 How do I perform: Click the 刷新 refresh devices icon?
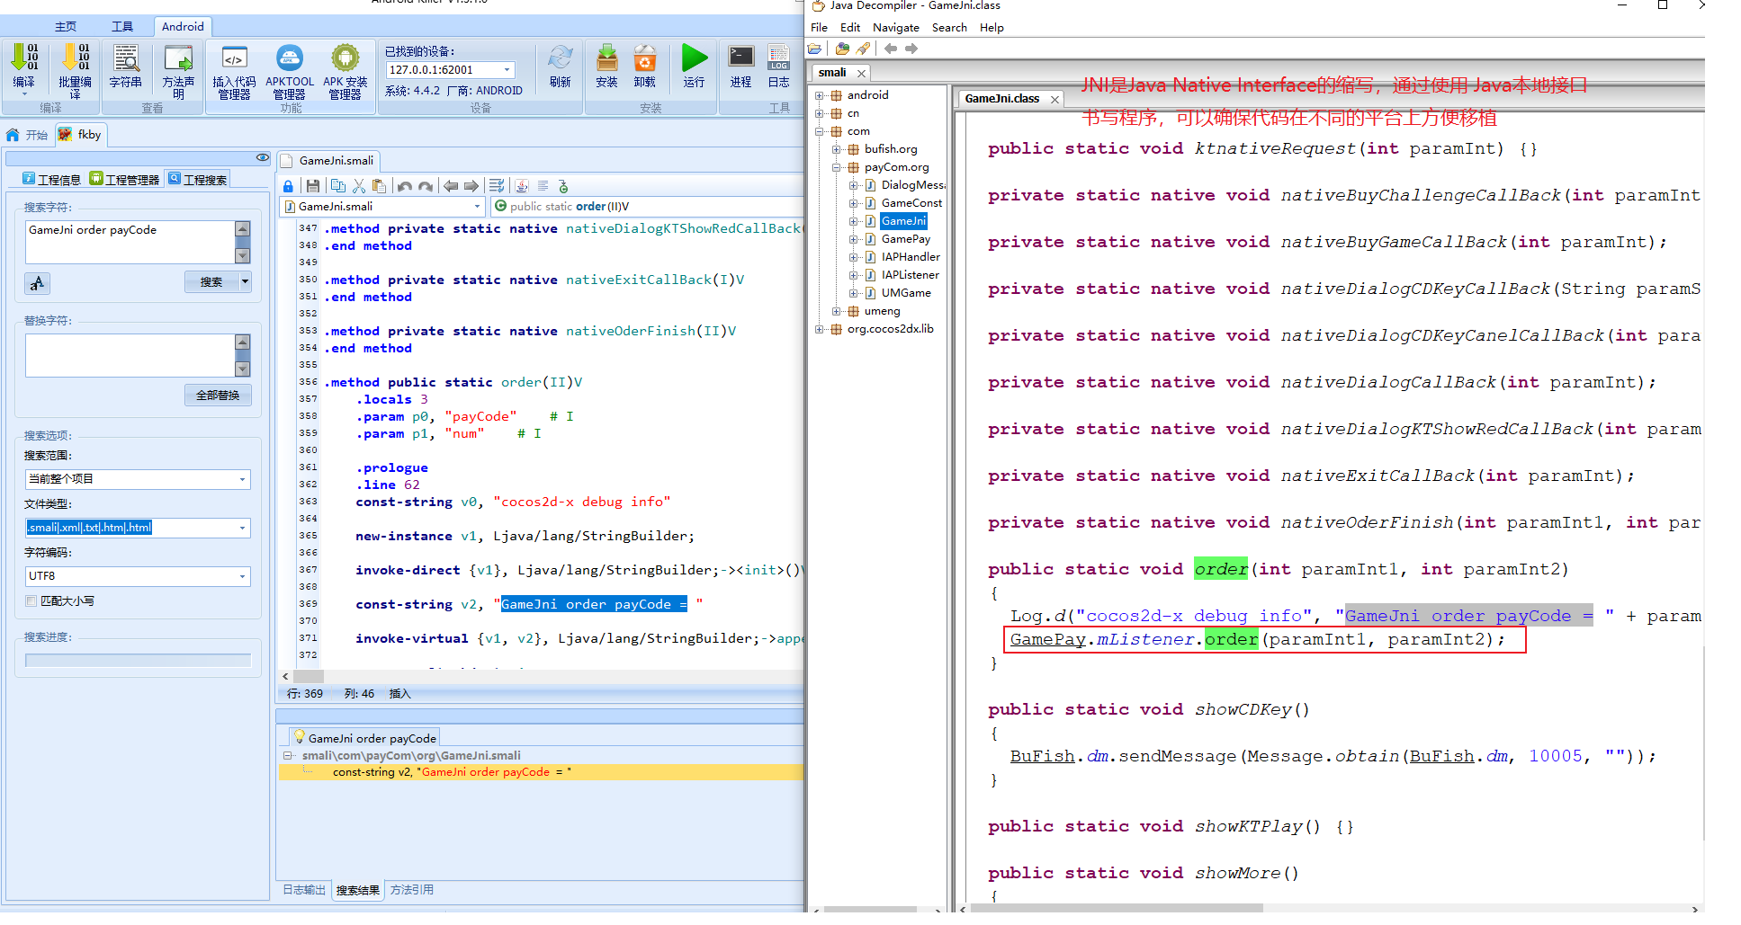click(560, 67)
